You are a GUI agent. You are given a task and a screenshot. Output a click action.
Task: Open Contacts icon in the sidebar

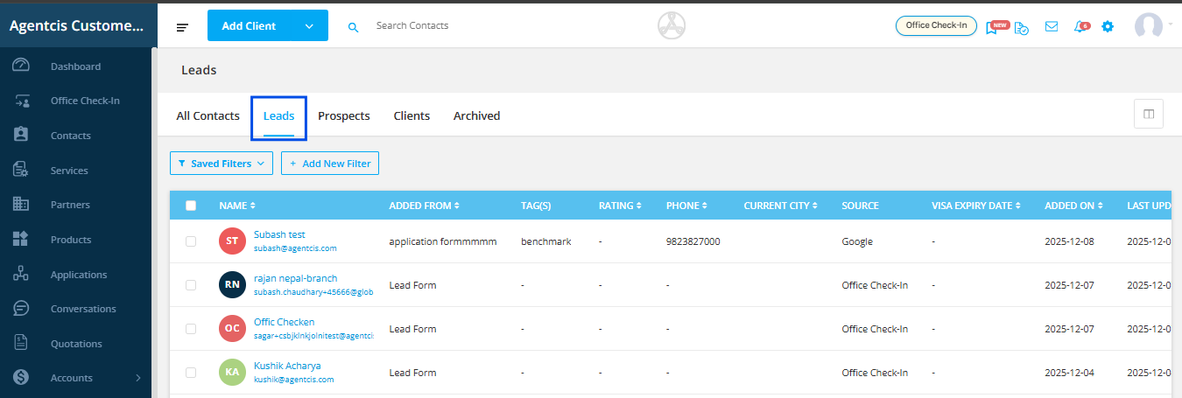[x=22, y=136]
